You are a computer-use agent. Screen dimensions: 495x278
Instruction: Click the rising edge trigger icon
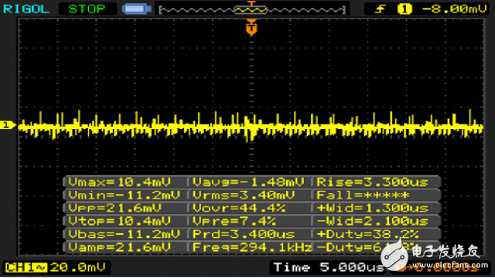point(380,8)
